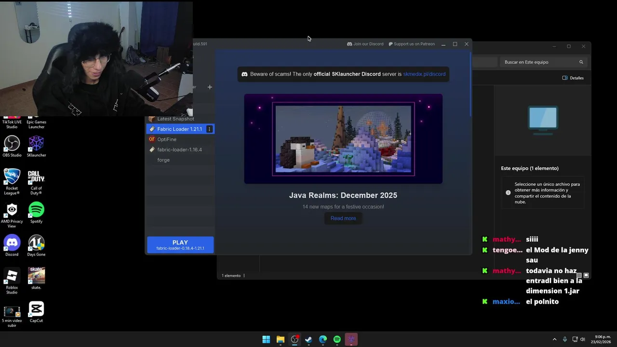Click the Fabric Loader 1.21.1 profile icon
Screen dimensions: 617x347
152,129
